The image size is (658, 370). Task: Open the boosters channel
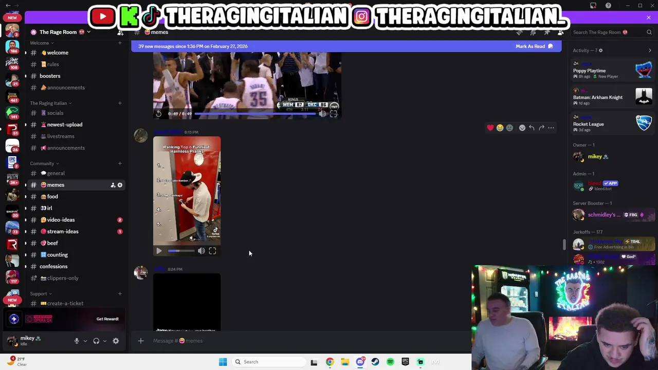pyautogui.click(x=76, y=76)
